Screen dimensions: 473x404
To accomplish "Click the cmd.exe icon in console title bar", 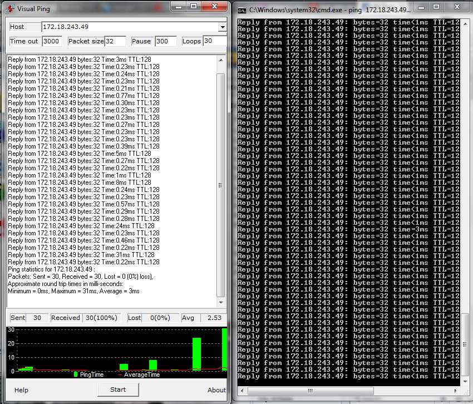I will [242, 11].
